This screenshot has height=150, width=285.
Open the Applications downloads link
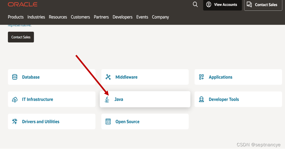pyautogui.click(x=238, y=77)
